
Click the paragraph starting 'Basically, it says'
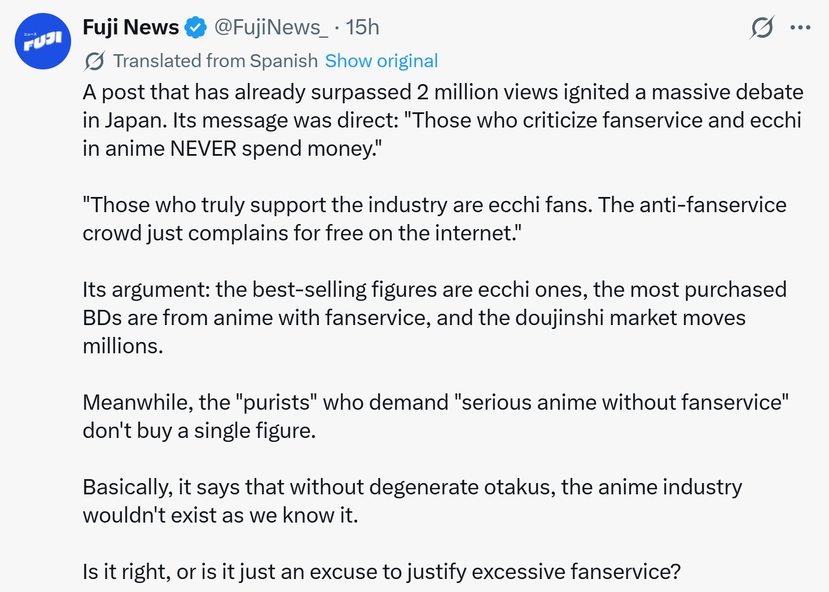point(412,487)
